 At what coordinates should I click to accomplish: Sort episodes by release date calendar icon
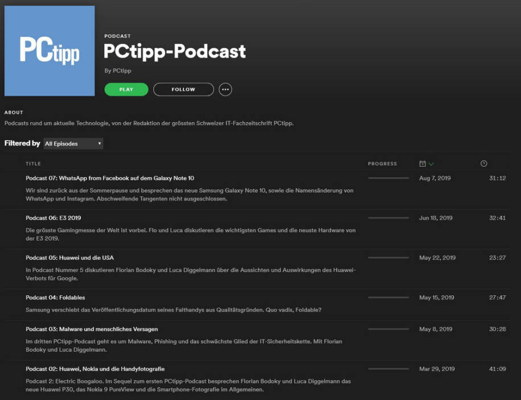tap(422, 163)
